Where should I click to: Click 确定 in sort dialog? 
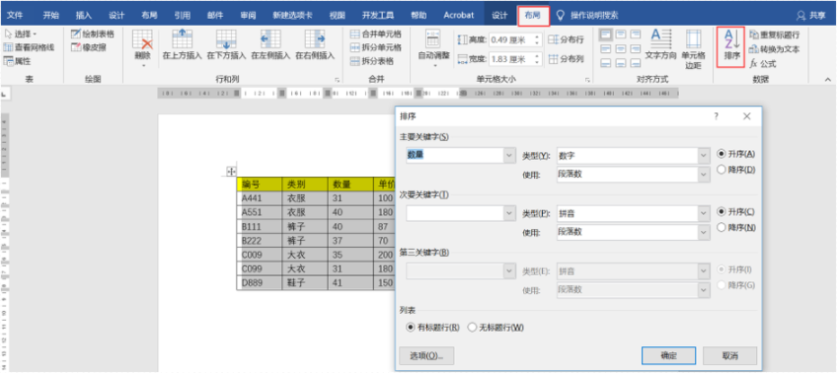[x=669, y=355]
